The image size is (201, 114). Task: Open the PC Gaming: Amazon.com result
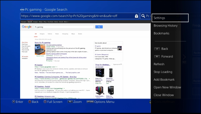[x=45, y=96]
